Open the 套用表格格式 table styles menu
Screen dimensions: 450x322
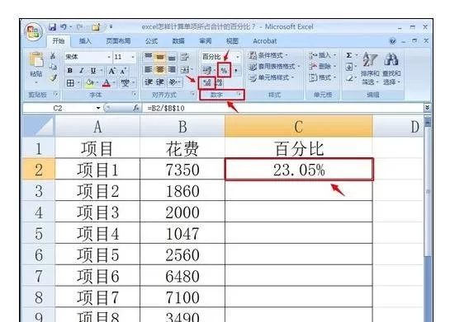(x=274, y=67)
